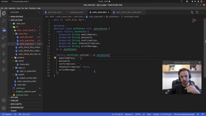The image size is (206, 116).
Task: Change language mode via Dart indicator
Action: point(149,114)
